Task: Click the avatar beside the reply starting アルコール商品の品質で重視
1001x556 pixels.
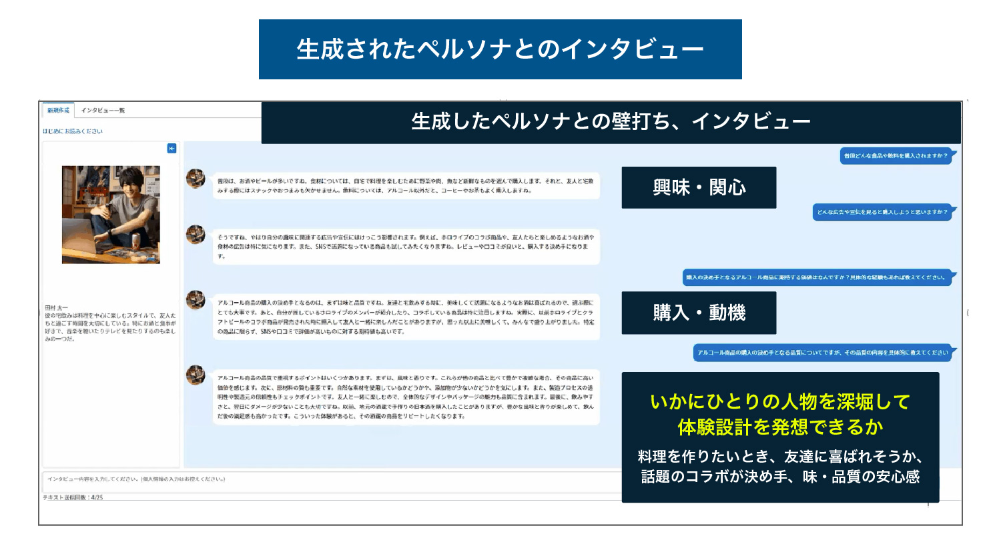Action: coord(196,375)
